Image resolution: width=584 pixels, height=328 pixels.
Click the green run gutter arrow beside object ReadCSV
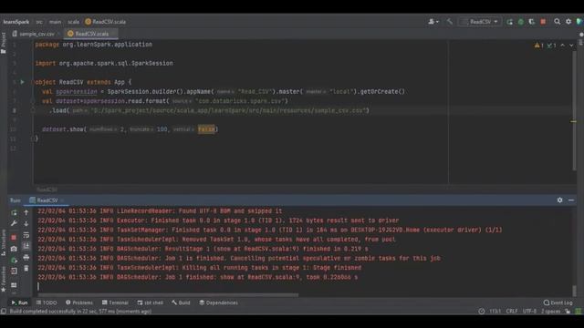tap(22, 82)
